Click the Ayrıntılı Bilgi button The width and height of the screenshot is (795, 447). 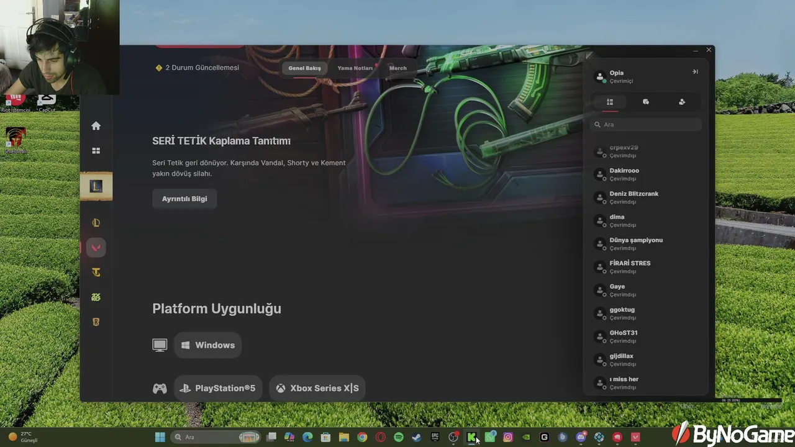click(184, 199)
